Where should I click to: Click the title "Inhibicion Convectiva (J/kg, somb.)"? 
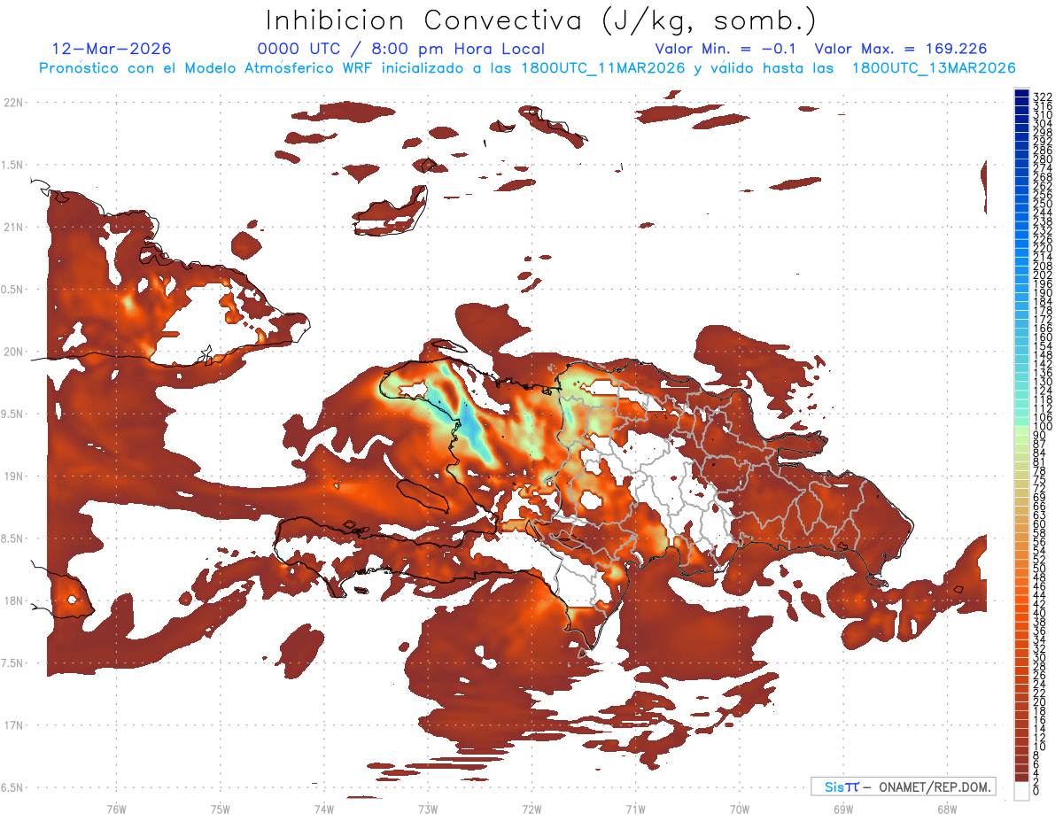point(541,20)
